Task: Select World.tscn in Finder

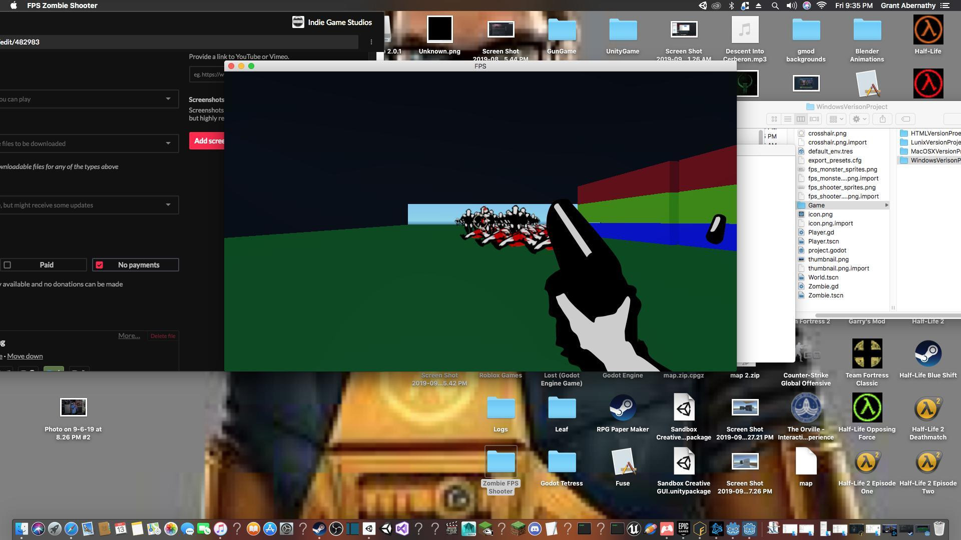Action: 823,277
